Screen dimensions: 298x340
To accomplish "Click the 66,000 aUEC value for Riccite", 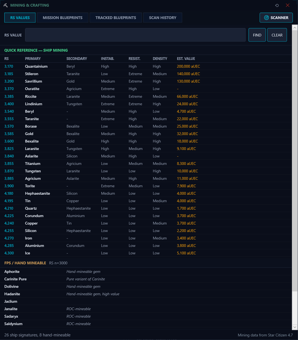I will click(x=188, y=96).
